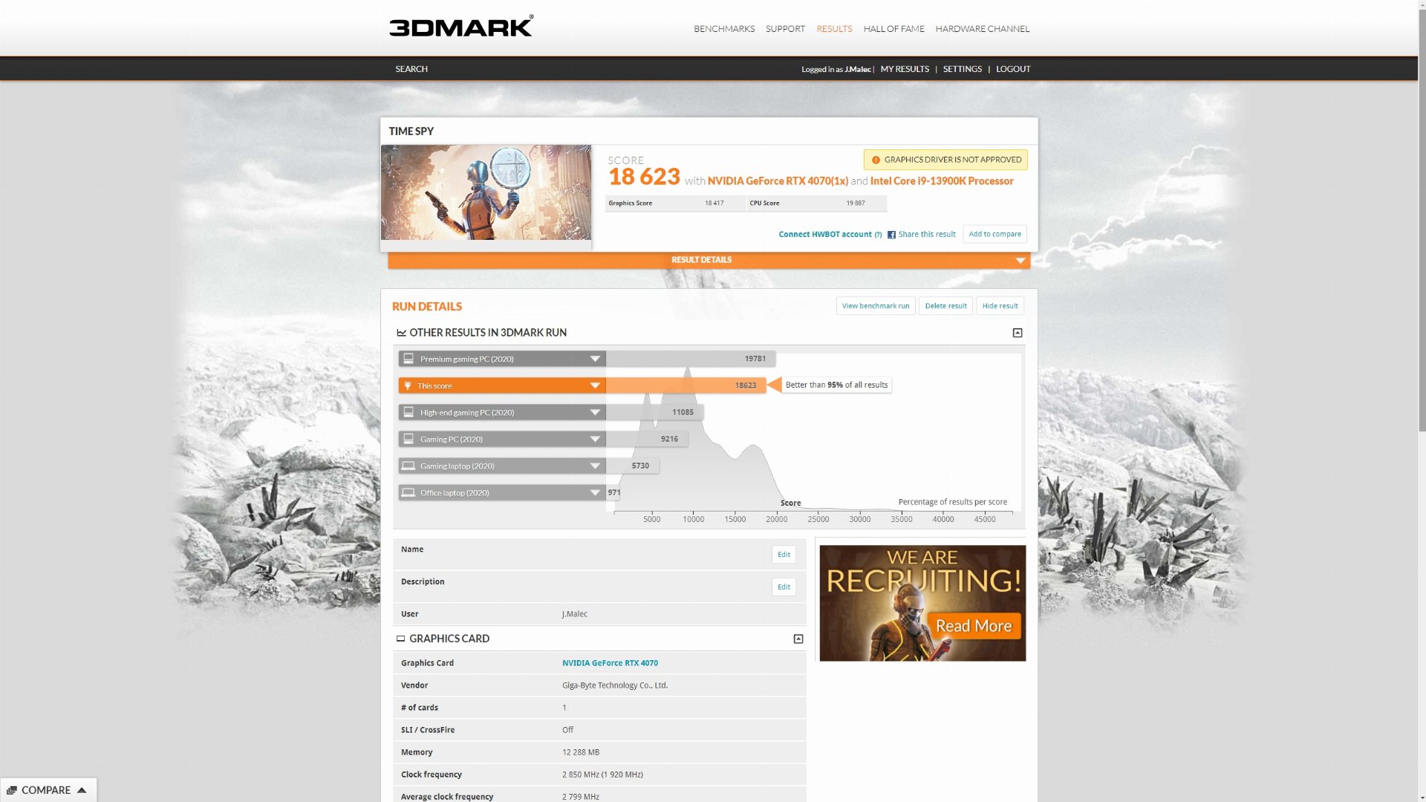Click laptop icon in Office laptop row
1426x802 pixels.
coord(408,492)
